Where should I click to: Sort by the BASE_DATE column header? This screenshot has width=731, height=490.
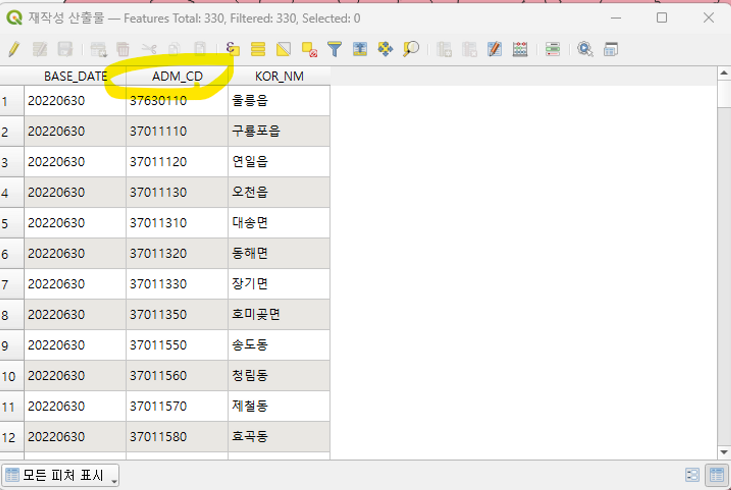pyautogui.click(x=76, y=76)
